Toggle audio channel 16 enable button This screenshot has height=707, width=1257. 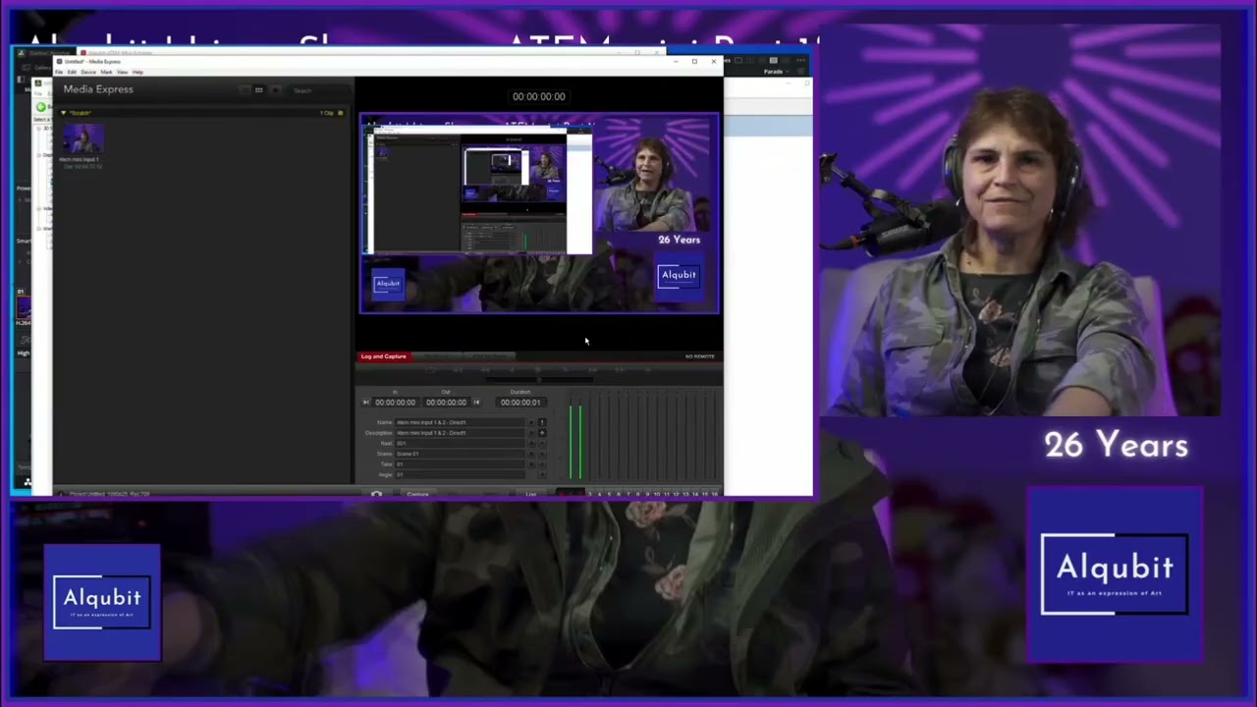[714, 494]
